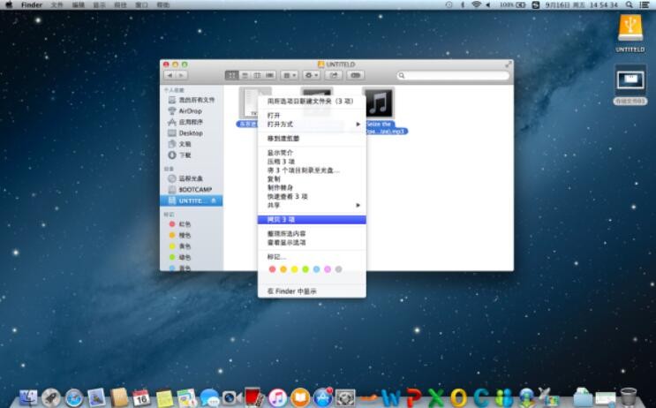Pick the red label color in context menu
Viewport: 656px width, 408px height.
(x=272, y=268)
